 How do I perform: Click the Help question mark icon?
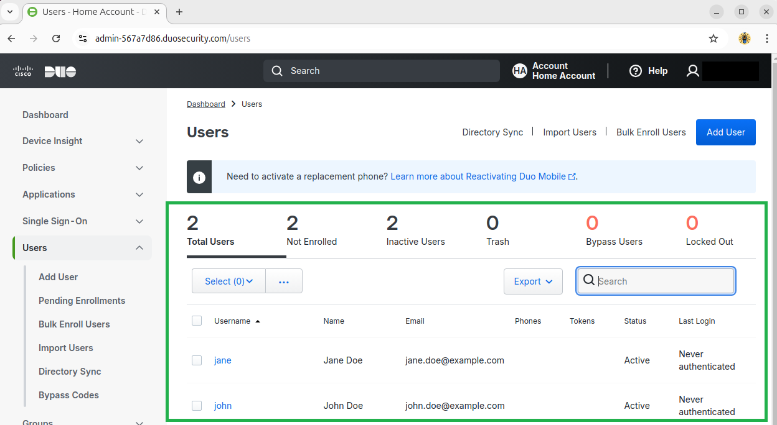click(635, 71)
